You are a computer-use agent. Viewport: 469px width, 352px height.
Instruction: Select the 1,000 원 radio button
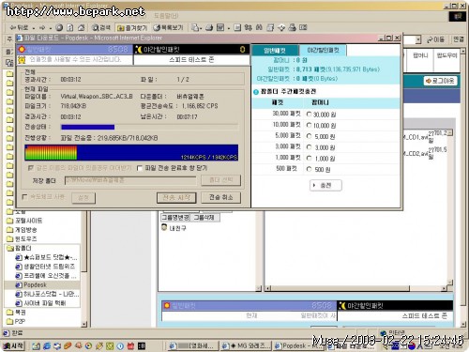(309, 158)
